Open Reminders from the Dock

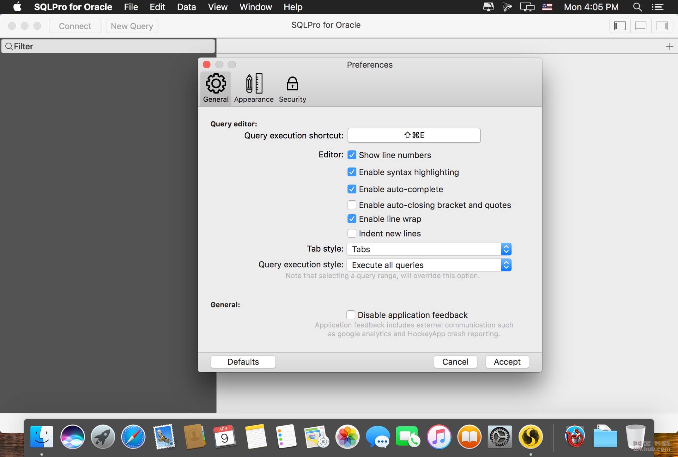[x=286, y=436]
